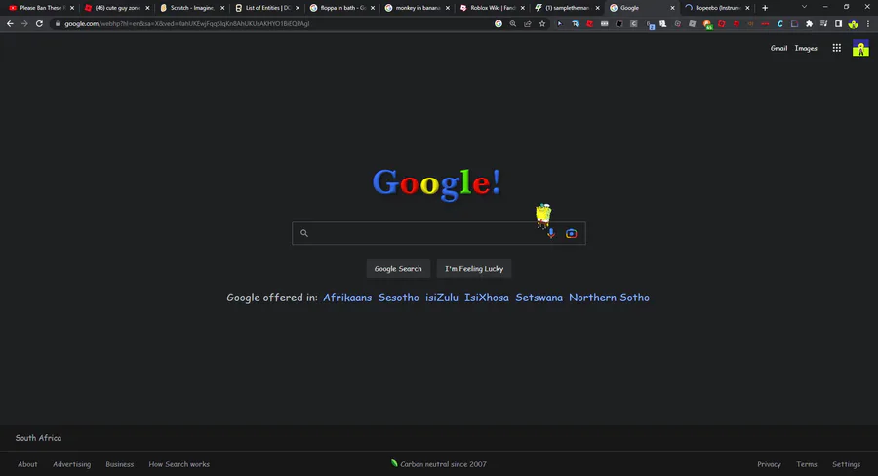The width and height of the screenshot is (878, 476).
Task: Reload the current Google page
Action: (39, 24)
